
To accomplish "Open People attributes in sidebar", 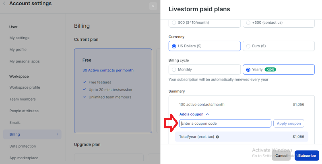I will click(x=24, y=111).
